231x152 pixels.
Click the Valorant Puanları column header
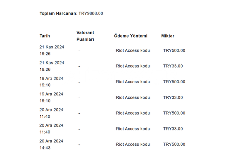(85, 36)
